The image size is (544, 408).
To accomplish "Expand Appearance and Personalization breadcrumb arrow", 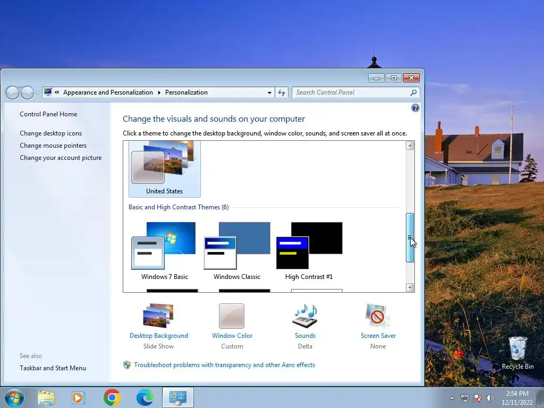I will [159, 92].
